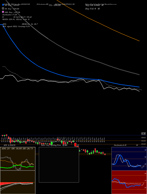Click the CL: 120.20 closing price
Image resolution: width=147 pixels, height=194 pixels.
pyautogui.click(x=55, y=5)
